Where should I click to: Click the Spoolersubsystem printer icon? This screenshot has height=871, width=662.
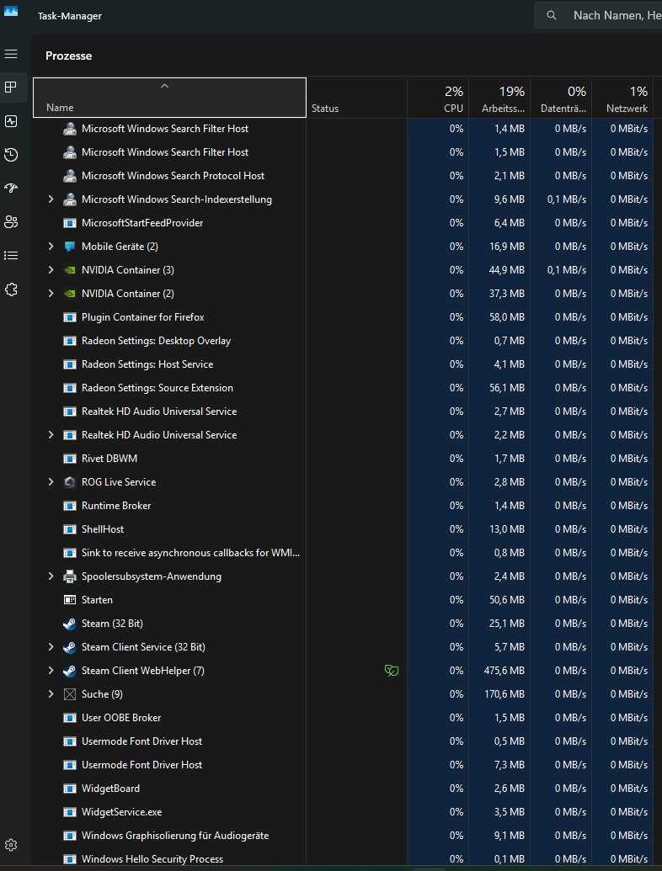(x=69, y=576)
